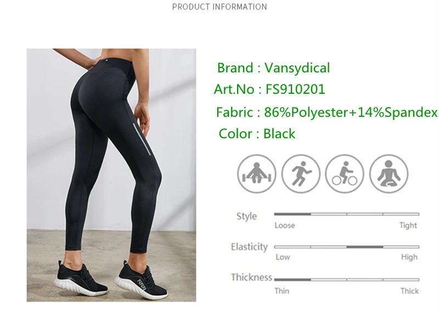The image size is (439, 311).
Task: Select the Art.No FS910201 line
Action: (x=269, y=89)
